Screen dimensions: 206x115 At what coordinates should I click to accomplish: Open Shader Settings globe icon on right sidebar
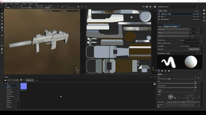(204, 14)
